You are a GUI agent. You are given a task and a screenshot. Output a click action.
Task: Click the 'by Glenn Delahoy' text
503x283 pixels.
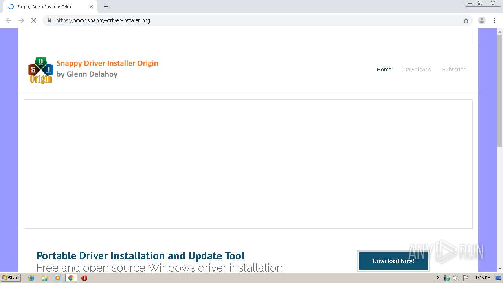click(x=87, y=74)
